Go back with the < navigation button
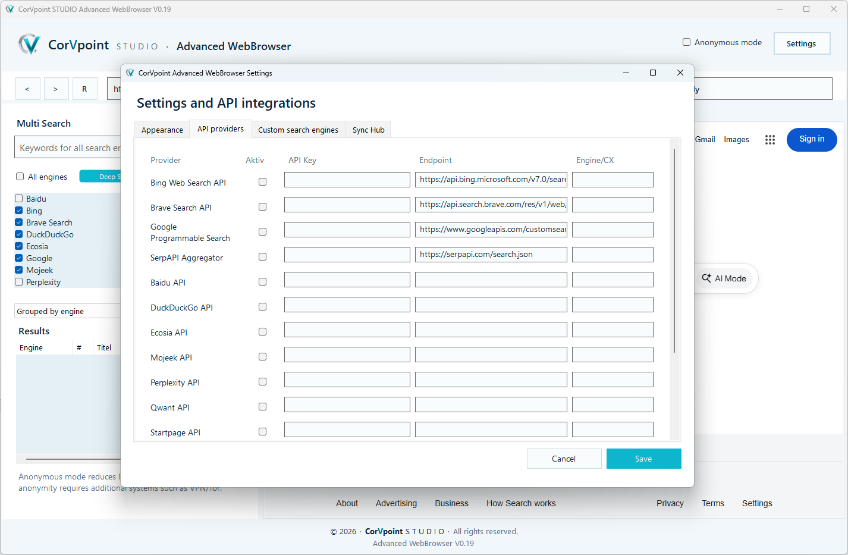This screenshot has width=848, height=555. [27, 89]
